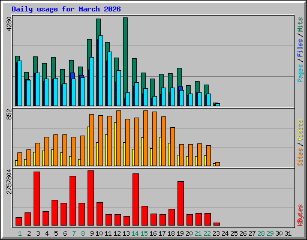Click the orange visits bar for day 18
The width and height of the screenshot is (307, 240).
click(x=173, y=146)
